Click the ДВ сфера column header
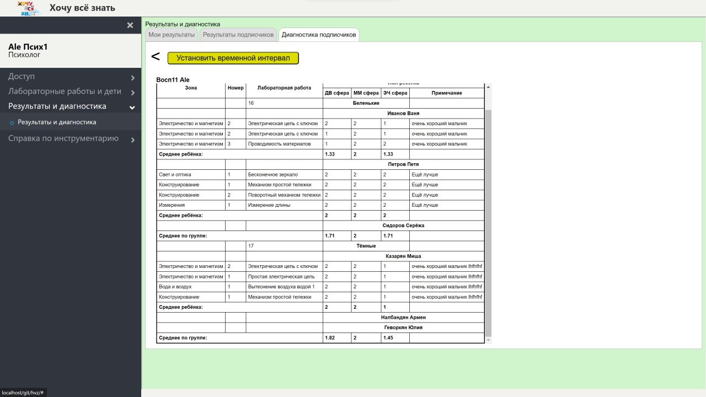This screenshot has height=397, width=706. 336,93
